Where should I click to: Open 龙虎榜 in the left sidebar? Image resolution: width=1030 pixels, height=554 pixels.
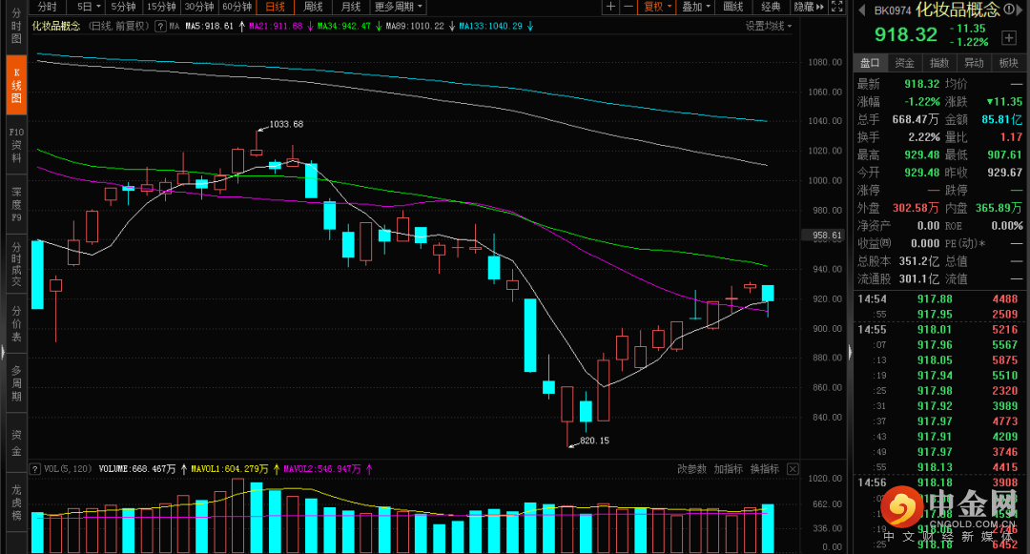pos(16,503)
